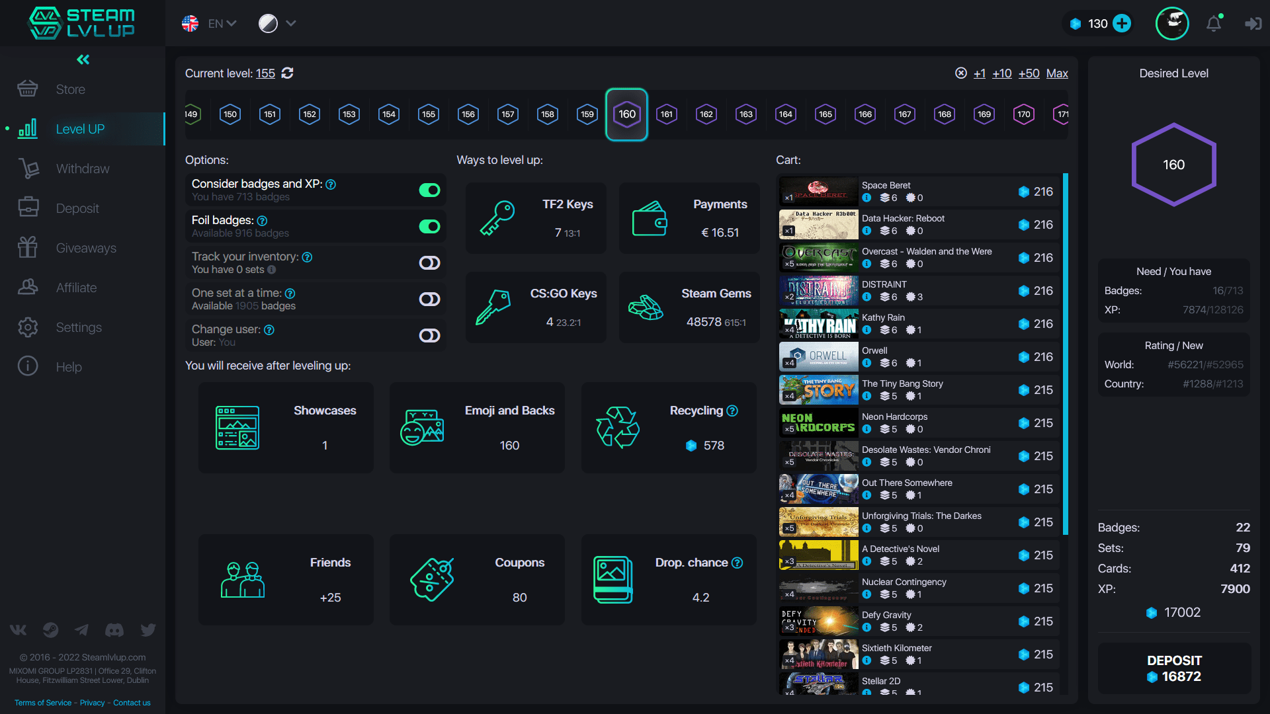This screenshot has width=1270, height=714.
Task: Open the Help section
Action: pos(68,367)
